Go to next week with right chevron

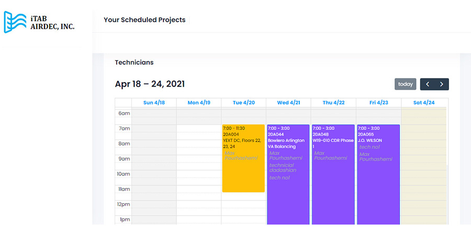click(x=442, y=84)
